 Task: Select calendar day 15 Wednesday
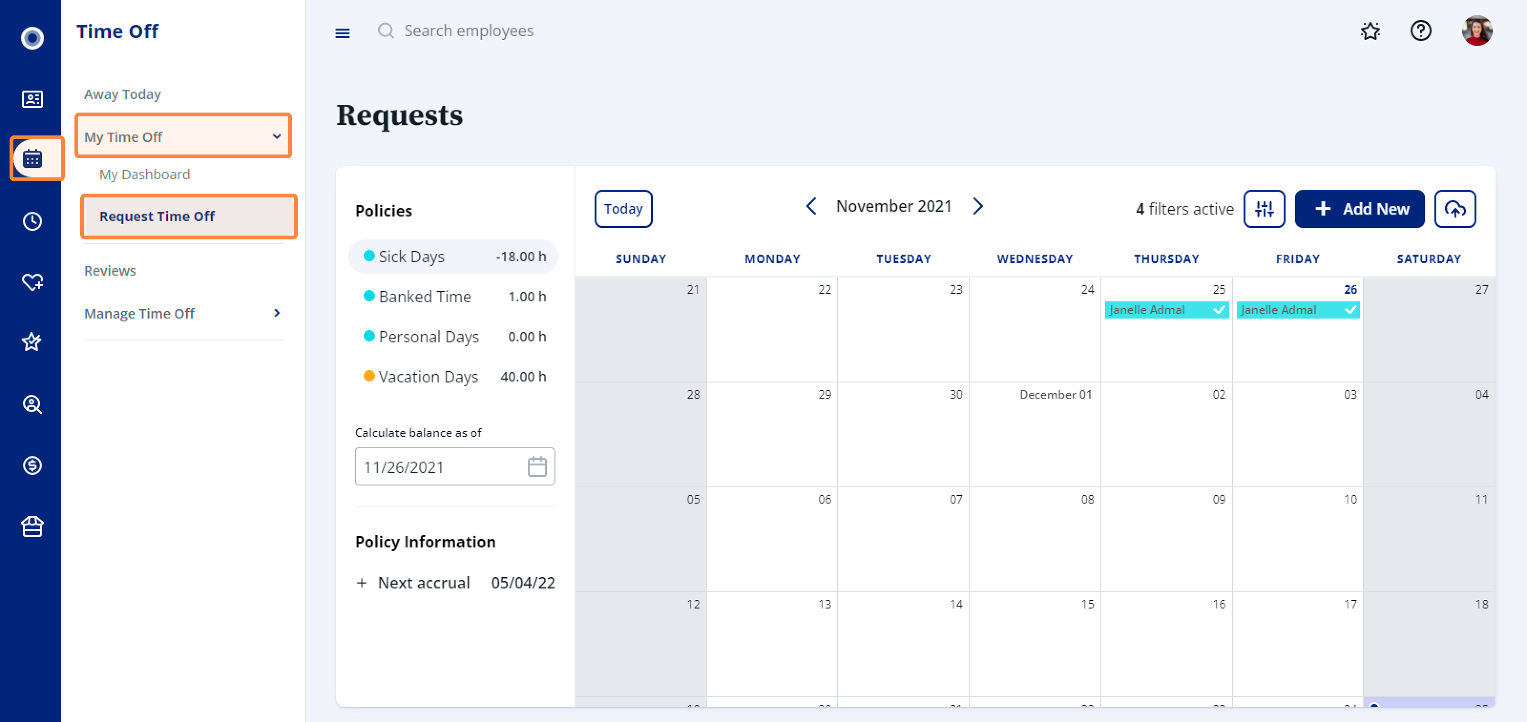coord(1035,643)
